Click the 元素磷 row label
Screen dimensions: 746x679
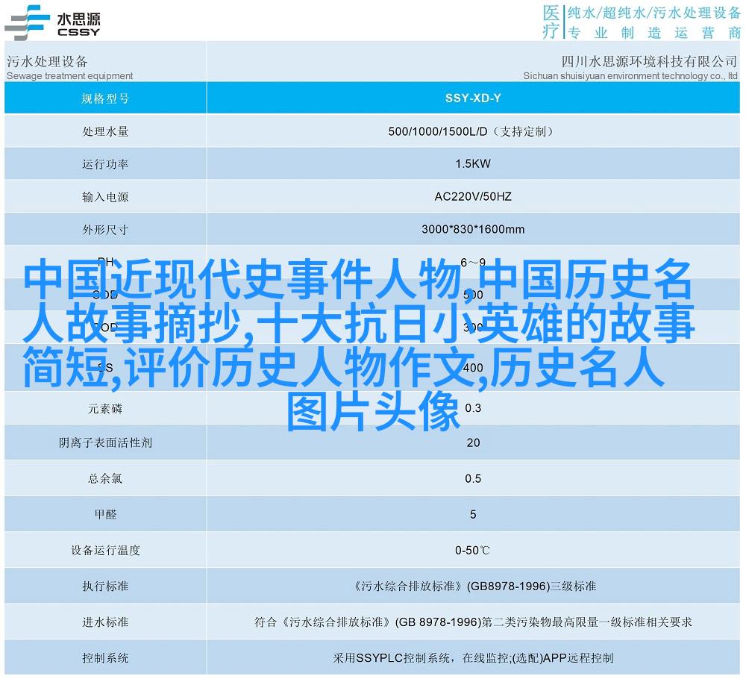coord(105,409)
